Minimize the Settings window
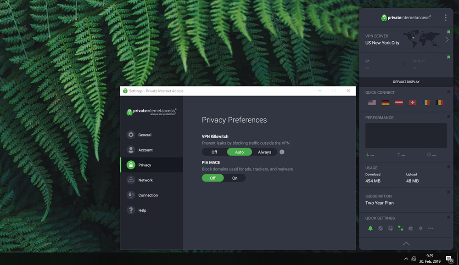 (x=320, y=91)
